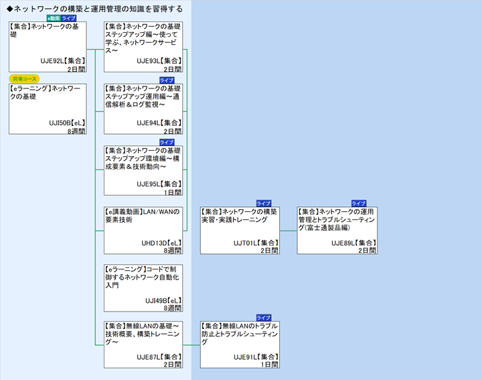Image resolution: width=482 pixels, height=380 pixels.
Task: Open the UJT01L ネットワークの構築実習 course box
Action: pos(240,231)
